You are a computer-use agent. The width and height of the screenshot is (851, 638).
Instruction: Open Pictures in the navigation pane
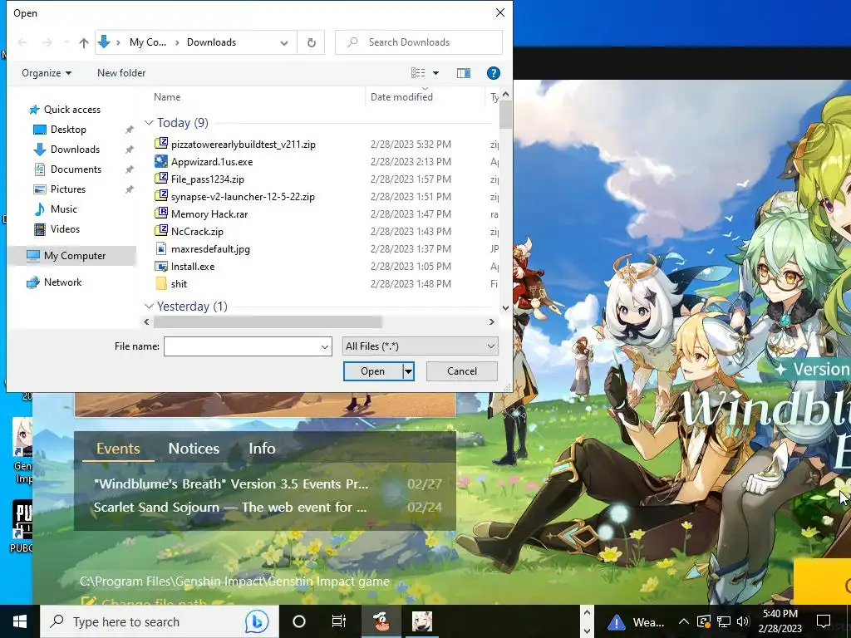pos(68,189)
